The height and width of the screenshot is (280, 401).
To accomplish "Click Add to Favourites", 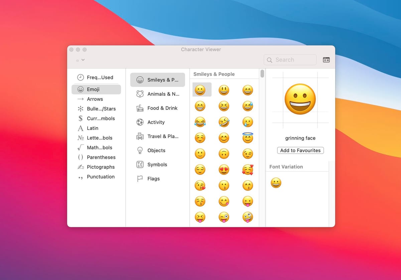I will point(300,150).
